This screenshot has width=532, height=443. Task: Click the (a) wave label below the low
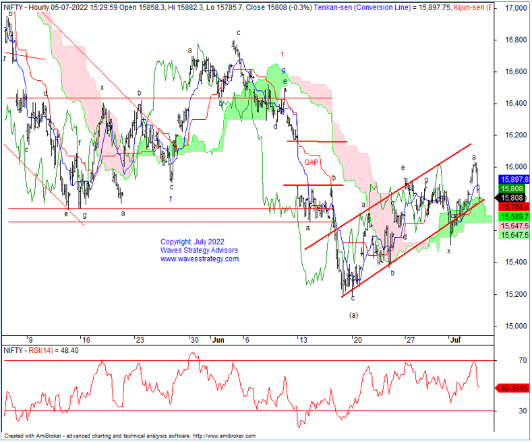(353, 315)
